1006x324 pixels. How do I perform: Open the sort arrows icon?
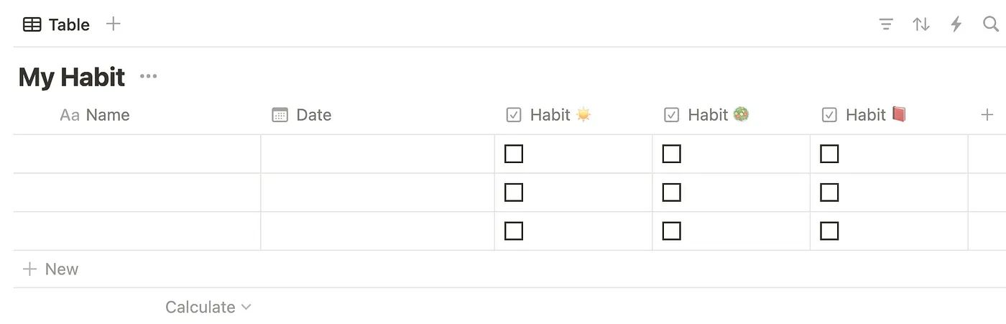click(921, 24)
